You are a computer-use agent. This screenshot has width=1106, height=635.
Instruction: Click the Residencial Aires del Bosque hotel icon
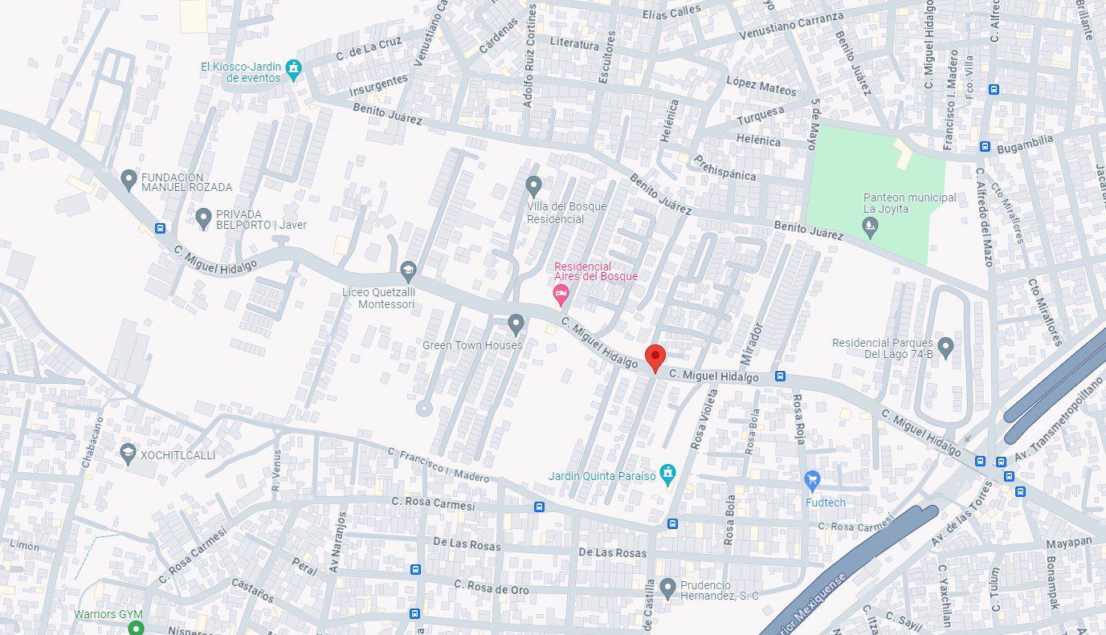point(561,296)
